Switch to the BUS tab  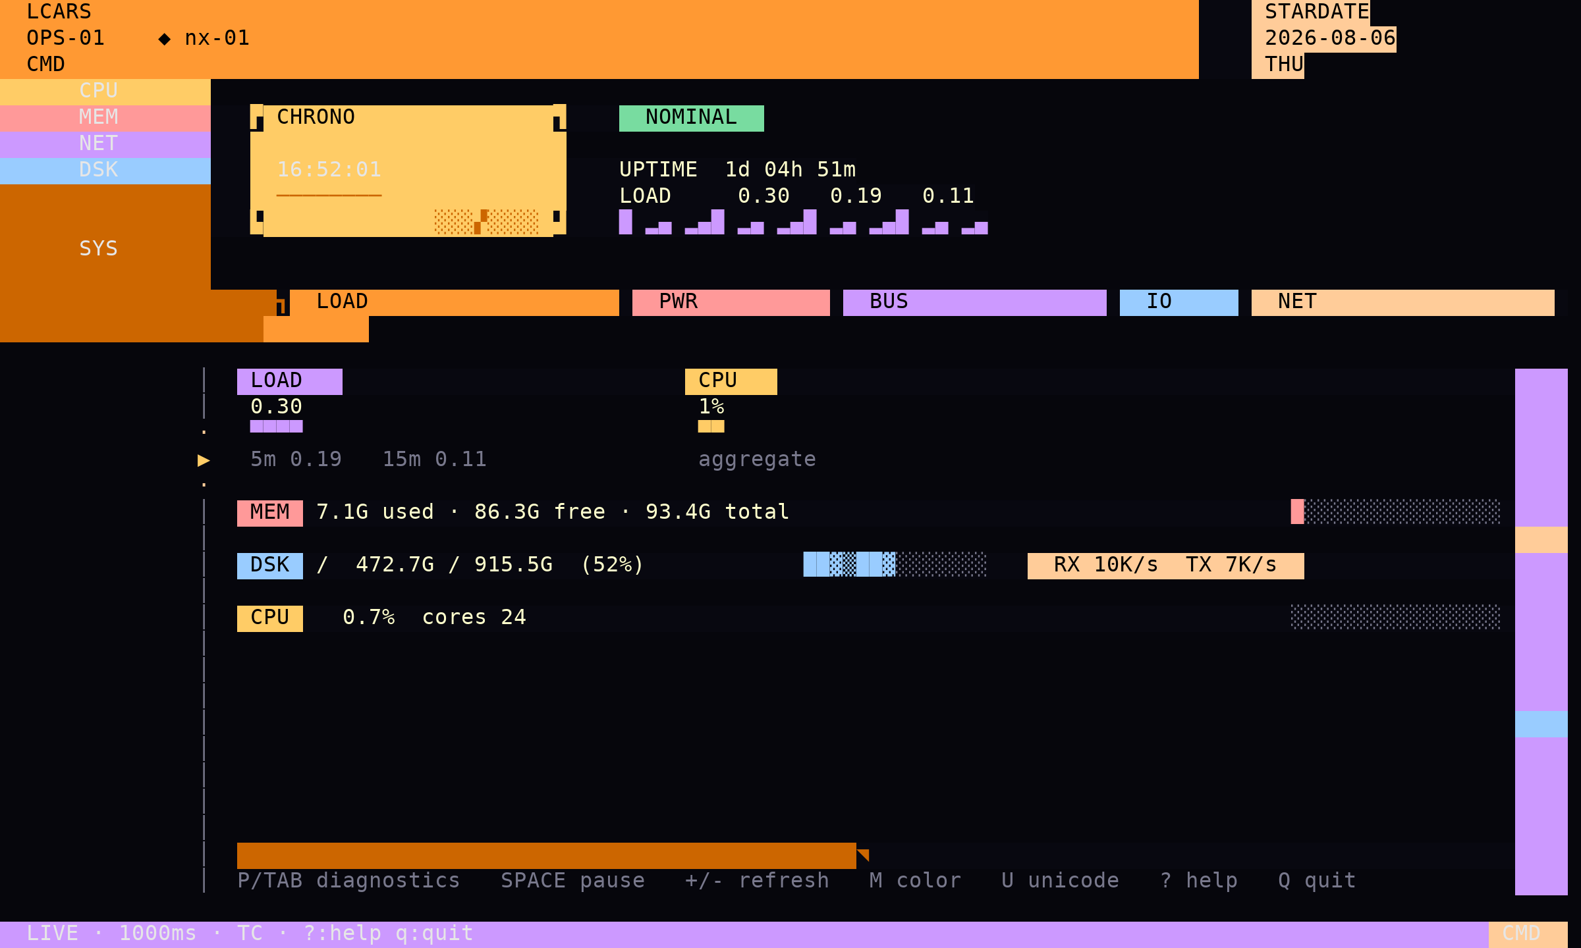point(975,302)
